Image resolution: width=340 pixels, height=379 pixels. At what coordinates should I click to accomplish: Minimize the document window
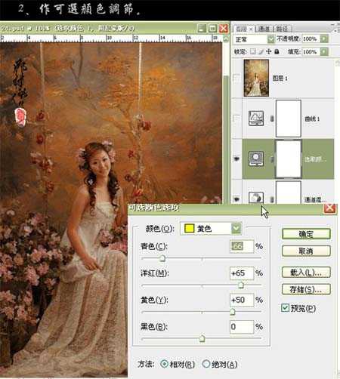tap(201, 29)
